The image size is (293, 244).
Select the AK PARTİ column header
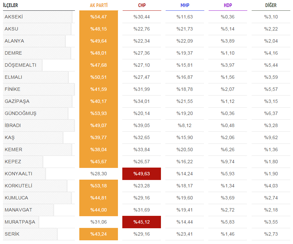point(99,5)
